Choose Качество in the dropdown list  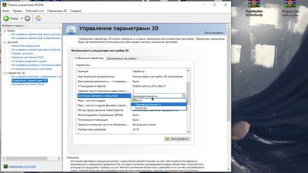click(x=158, y=108)
